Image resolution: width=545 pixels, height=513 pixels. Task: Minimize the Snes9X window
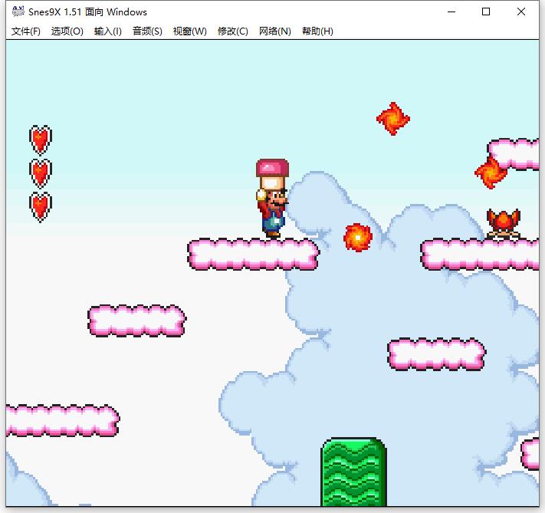tap(451, 12)
